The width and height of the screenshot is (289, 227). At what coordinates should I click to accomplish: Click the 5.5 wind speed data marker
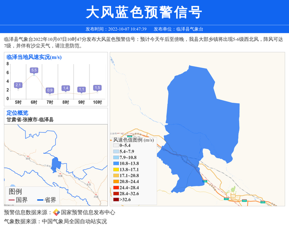[x=34, y=70]
